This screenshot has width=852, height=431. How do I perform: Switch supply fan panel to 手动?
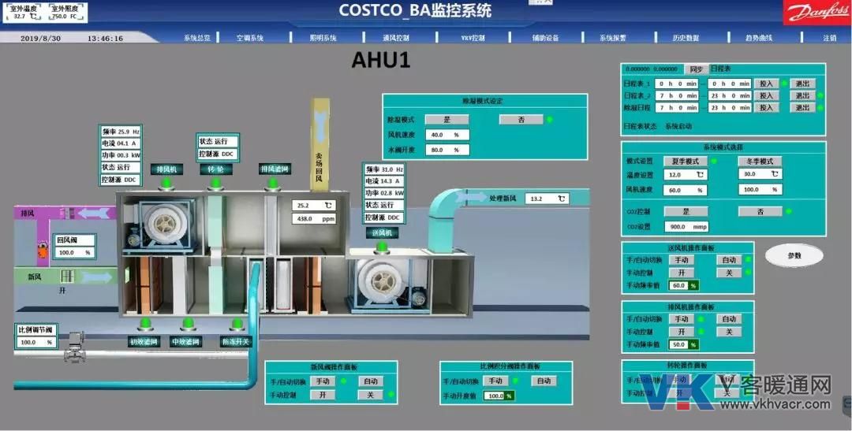682,260
